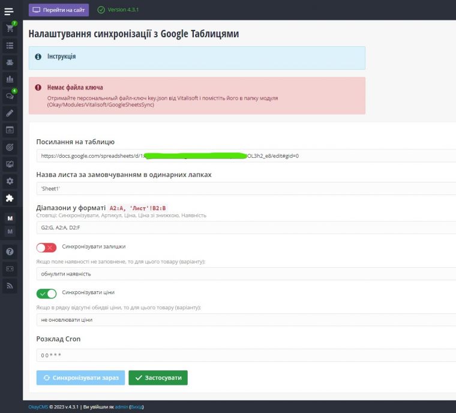
Task: Open the не оновлювати ціни dropdown
Action: click(x=246, y=320)
